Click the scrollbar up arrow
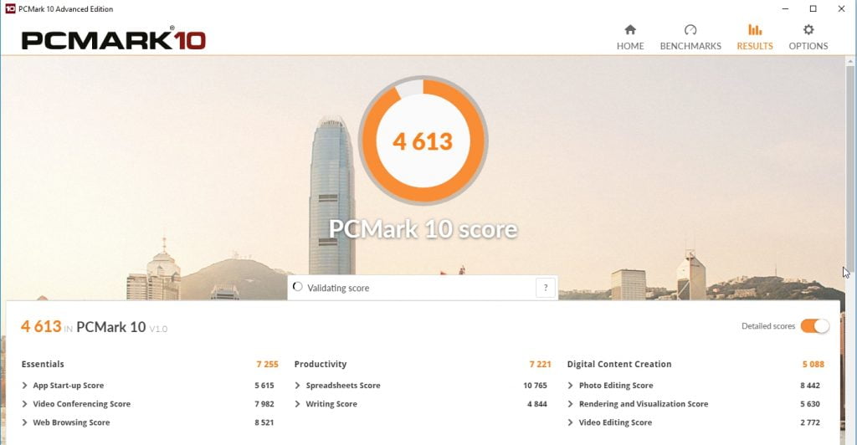The width and height of the screenshot is (857, 445). [850, 60]
